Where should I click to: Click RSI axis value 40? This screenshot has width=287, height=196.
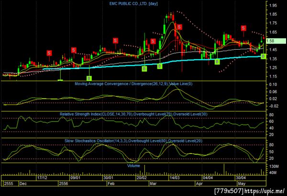[272, 128]
